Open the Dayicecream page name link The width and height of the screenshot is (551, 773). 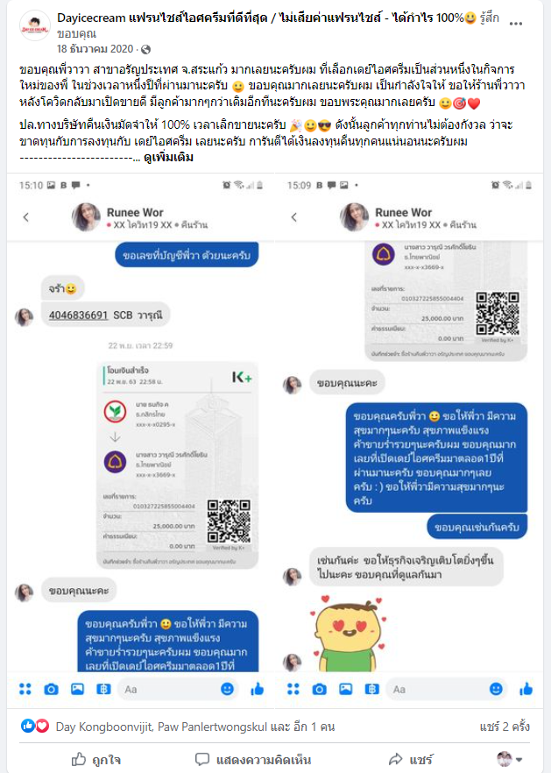[x=259, y=18]
